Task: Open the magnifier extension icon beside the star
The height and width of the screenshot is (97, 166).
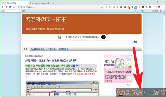Action: (107, 7)
